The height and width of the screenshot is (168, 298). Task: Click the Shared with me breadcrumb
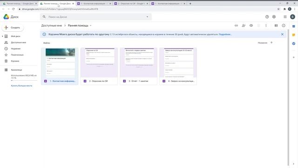(52, 26)
